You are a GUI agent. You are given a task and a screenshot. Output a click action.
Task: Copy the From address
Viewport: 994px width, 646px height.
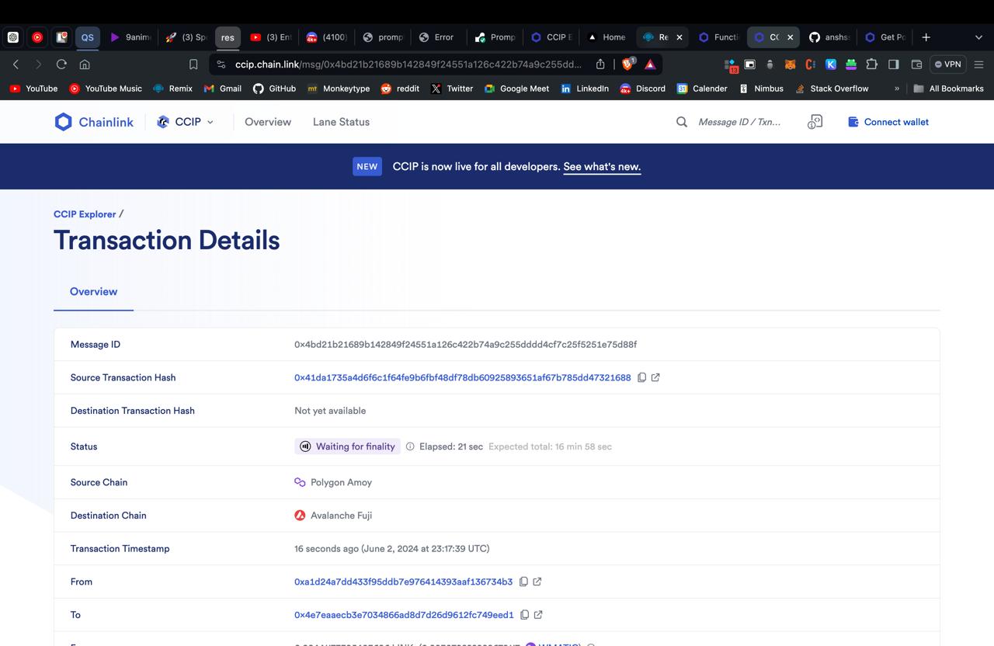coord(523,582)
